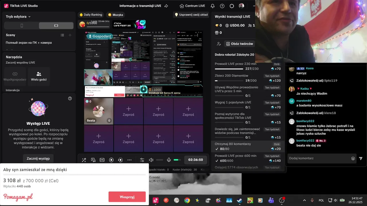Select the Otrzymaj 80 komentarzy task

(248, 146)
